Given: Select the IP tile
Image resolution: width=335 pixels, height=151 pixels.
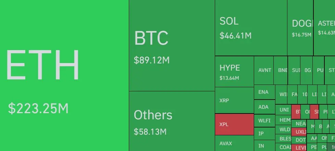Looking at the screenshot, I should (264, 134).
